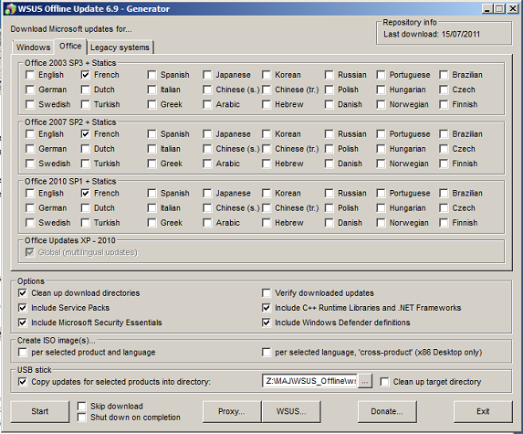Enable Finnish for Office 2003 SP3
The height and width of the screenshot is (434, 523).
click(444, 104)
